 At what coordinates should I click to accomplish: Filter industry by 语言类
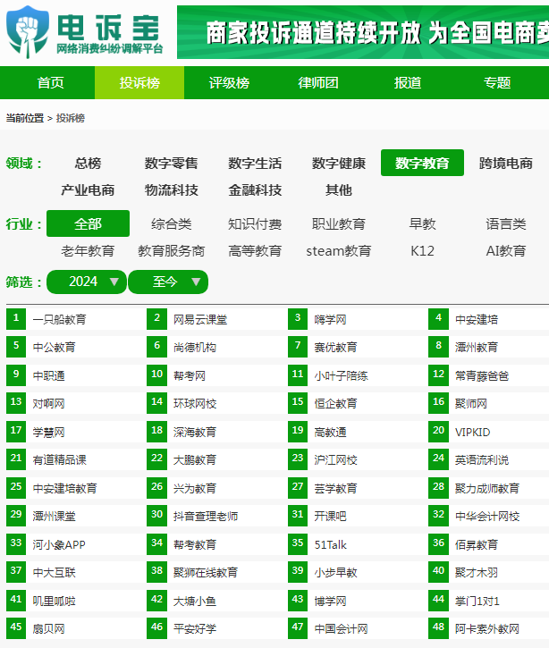click(505, 223)
